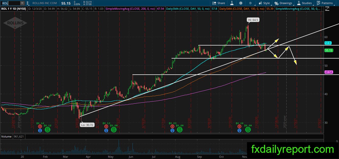Image resolution: width=339 pixels, height=159 pixels.
Task: Open the symbol selector dropdown arrow
Action: click(x=22, y=3)
